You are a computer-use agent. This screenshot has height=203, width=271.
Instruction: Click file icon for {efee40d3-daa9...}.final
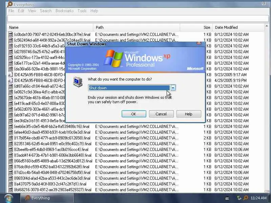[x=11, y=132]
